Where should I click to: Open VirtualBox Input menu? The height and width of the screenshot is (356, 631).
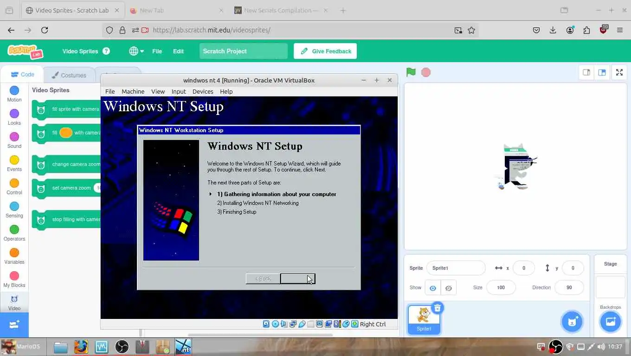pos(178,91)
